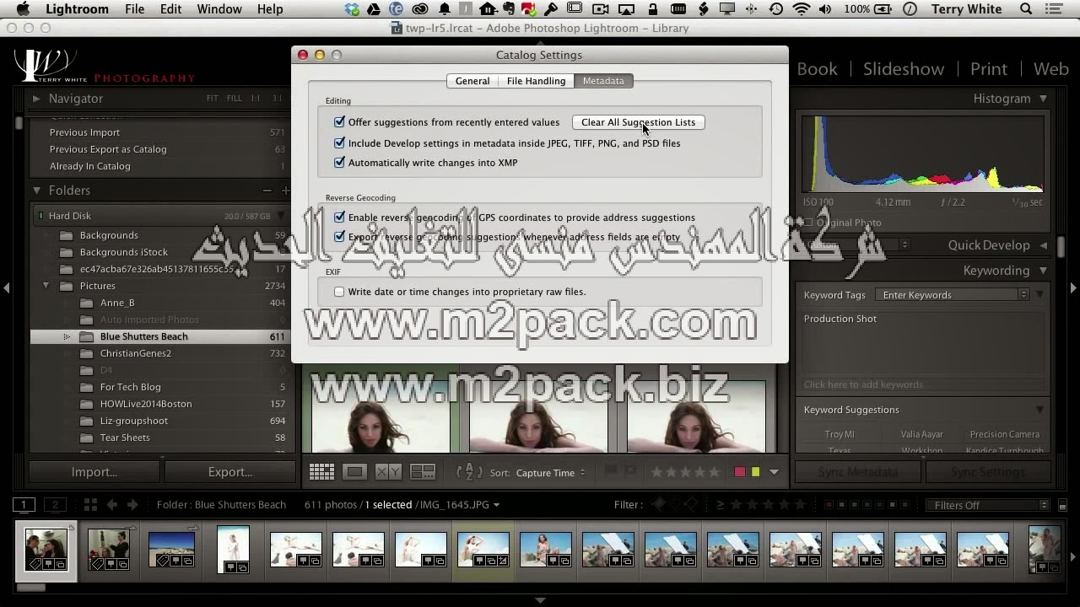
Task: Toggle Offer suggestions from recently entered values
Action: [339, 122]
